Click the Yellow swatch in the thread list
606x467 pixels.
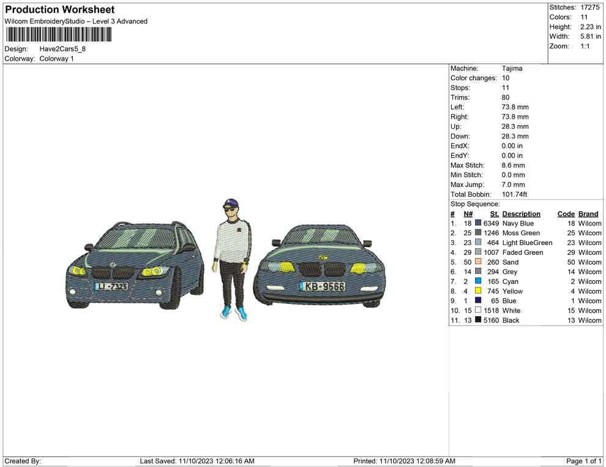476,291
